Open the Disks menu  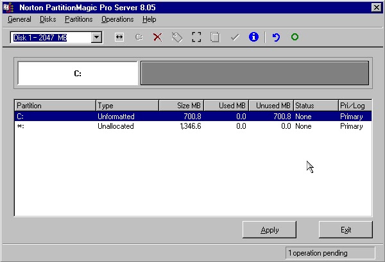point(48,19)
